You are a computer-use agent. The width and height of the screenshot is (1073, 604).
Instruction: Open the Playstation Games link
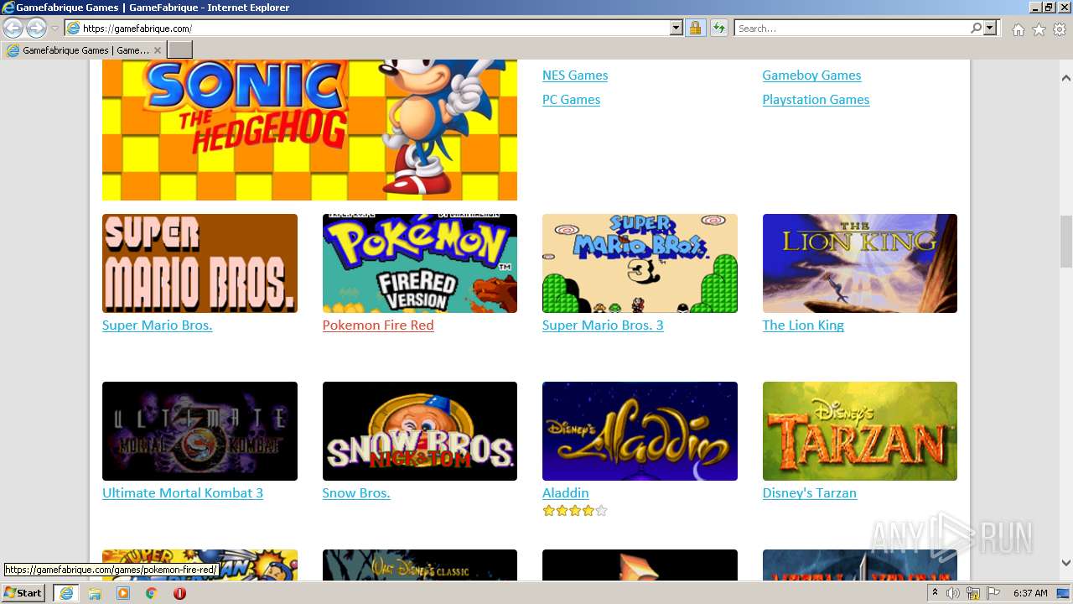pyautogui.click(x=816, y=100)
